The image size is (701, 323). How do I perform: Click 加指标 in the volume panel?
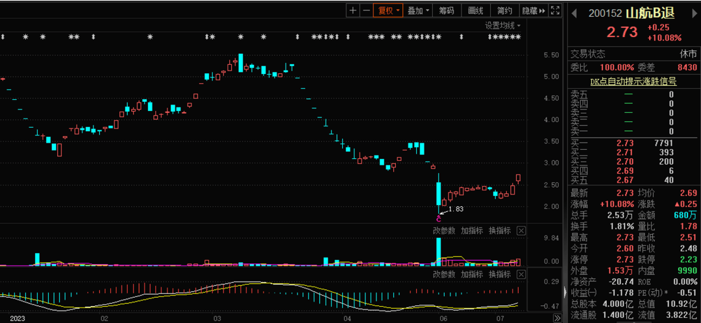click(472, 231)
